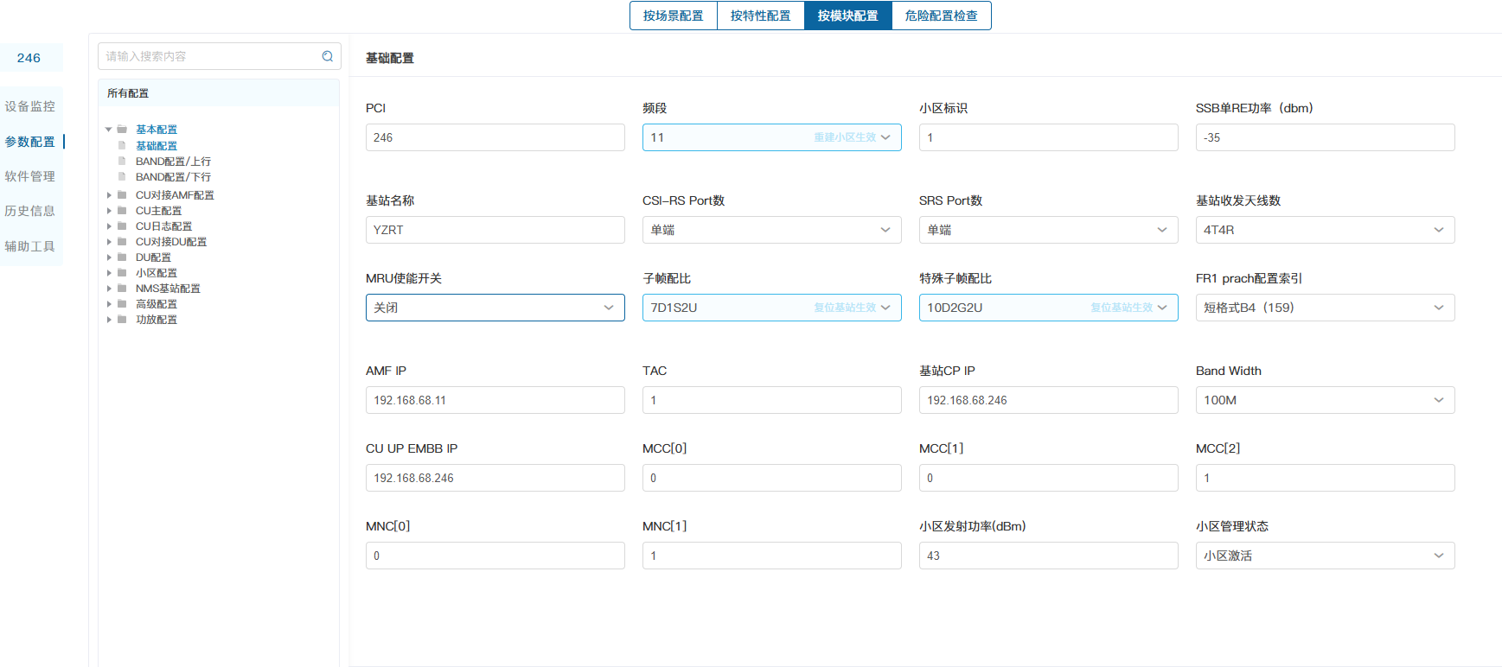This screenshot has width=1502, height=667.
Task: Expand the CU对接AMF配置 tree node arrow
Action: click(109, 195)
